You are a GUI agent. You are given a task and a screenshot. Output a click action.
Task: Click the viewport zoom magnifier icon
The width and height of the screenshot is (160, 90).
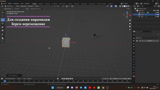pyautogui.click(x=130, y=20)
